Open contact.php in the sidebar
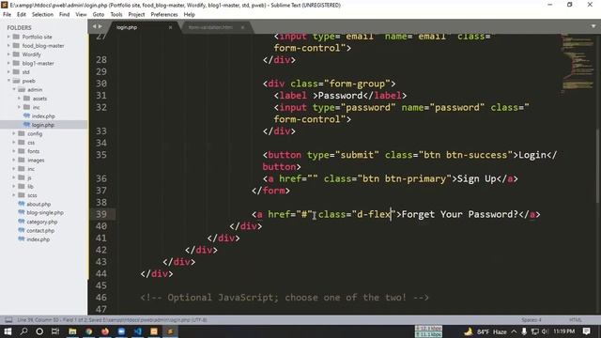Image resolution: width=601 pixels, height=338 pixels. tap(40, 231)
